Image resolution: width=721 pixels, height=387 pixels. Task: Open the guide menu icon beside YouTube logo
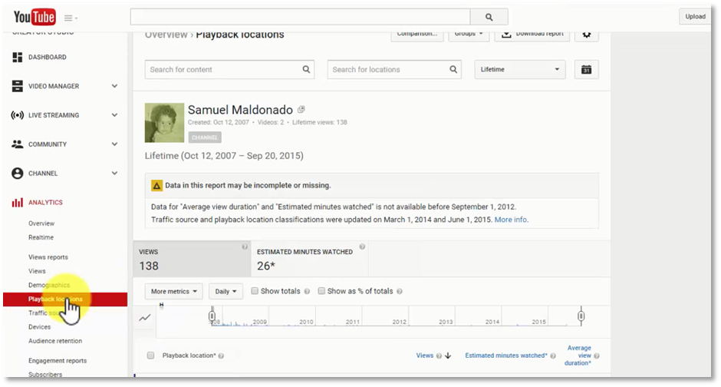[71, 18]
